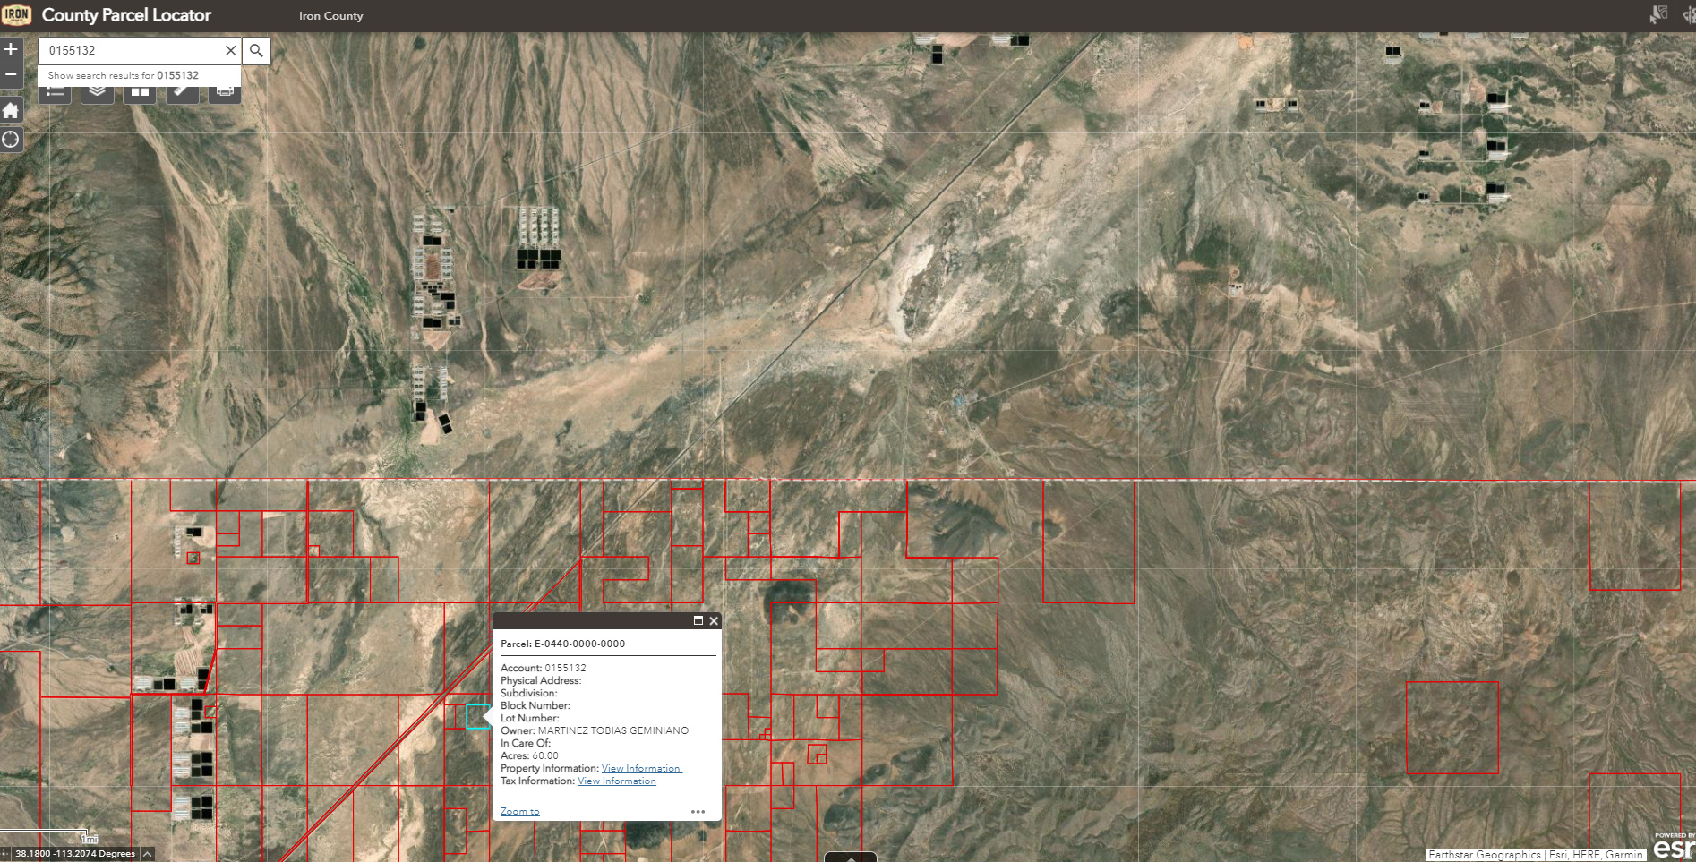Open the Basemap Gallery icon
This screenshot has width=1696, height=862.
coord(141,92)
